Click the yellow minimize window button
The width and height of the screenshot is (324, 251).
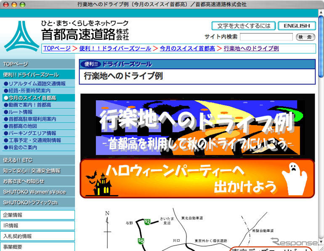[14, 5]
